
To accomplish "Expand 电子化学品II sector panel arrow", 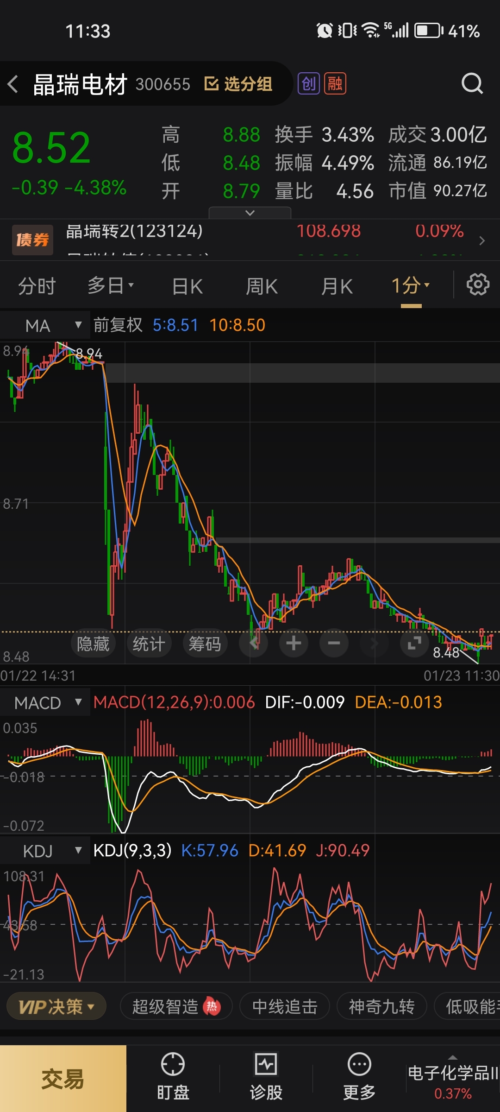I will point(453,1058).
